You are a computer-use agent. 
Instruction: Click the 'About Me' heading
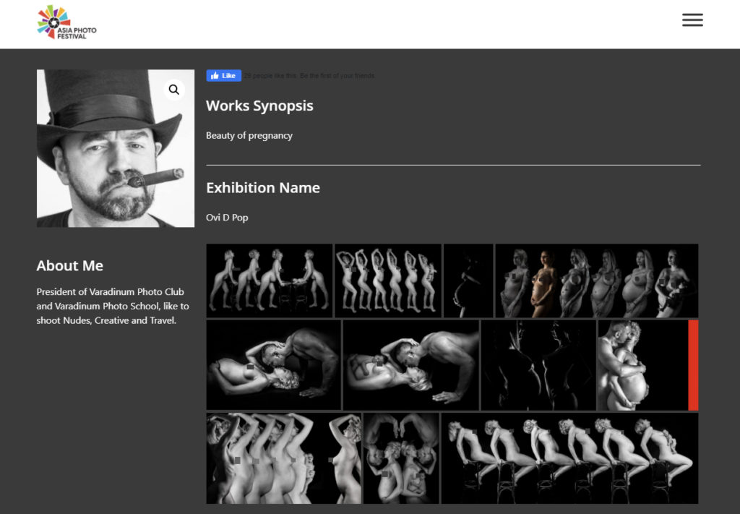point(70,265)
